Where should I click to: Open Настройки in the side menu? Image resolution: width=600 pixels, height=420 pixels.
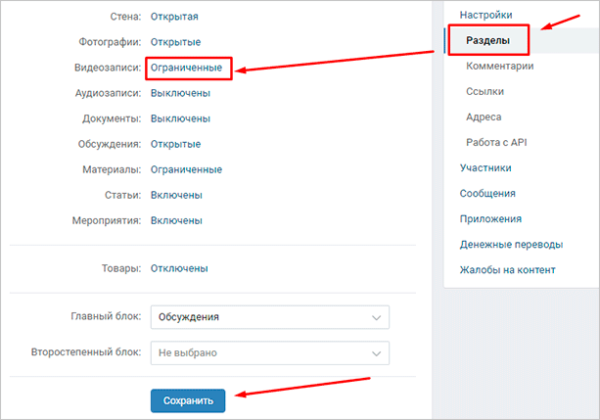(x=485, y=15)
